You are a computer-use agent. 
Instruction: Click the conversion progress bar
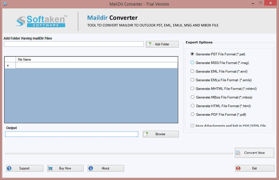[119, 154]
